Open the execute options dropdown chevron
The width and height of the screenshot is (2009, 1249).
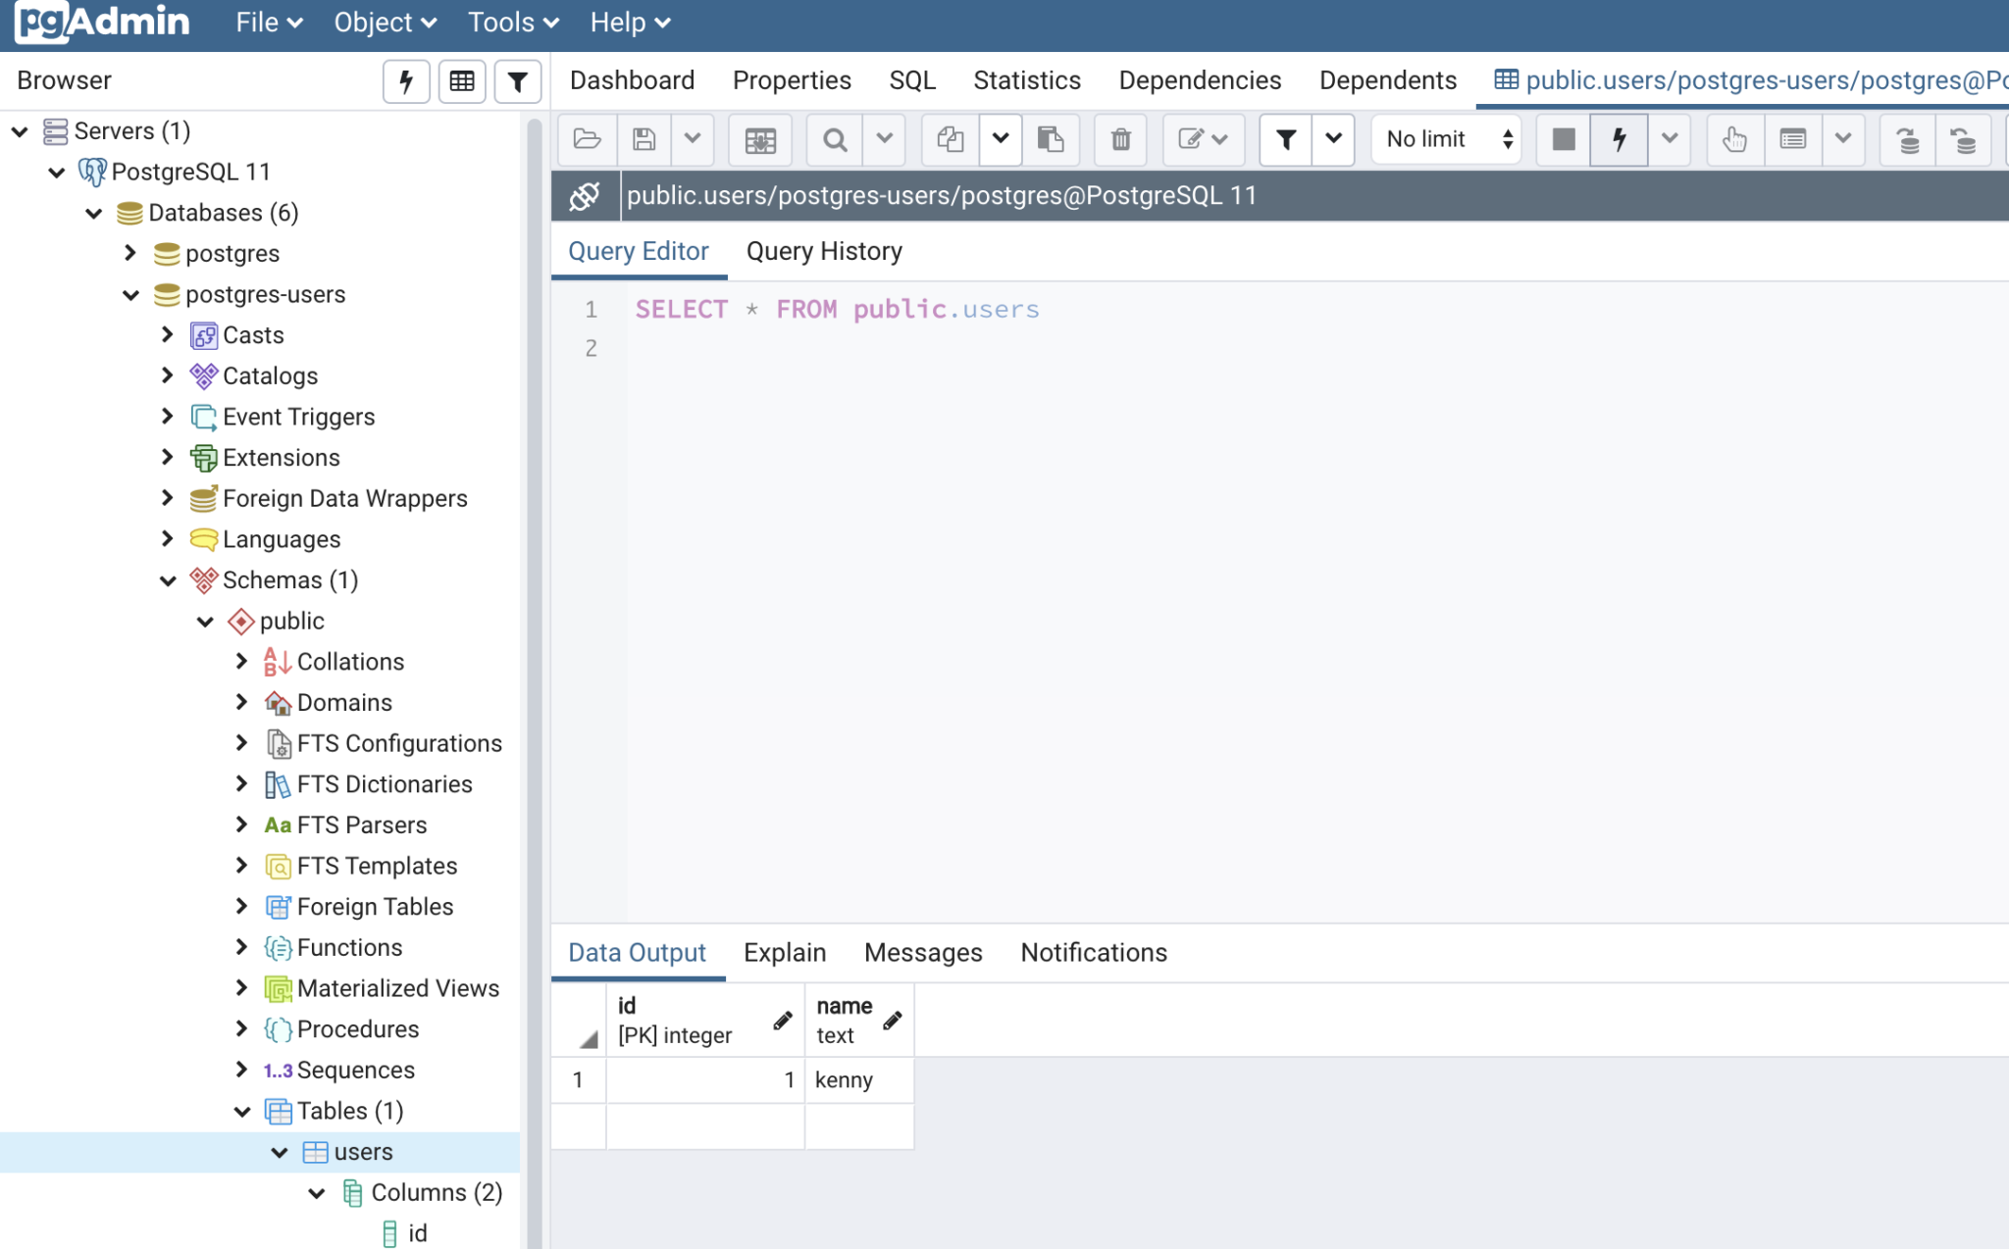[x=1669, y=139]
